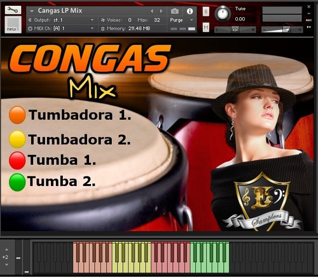Click the instrument icon labeled new
The height and width of the screenshot is (277, 318).
13,25
